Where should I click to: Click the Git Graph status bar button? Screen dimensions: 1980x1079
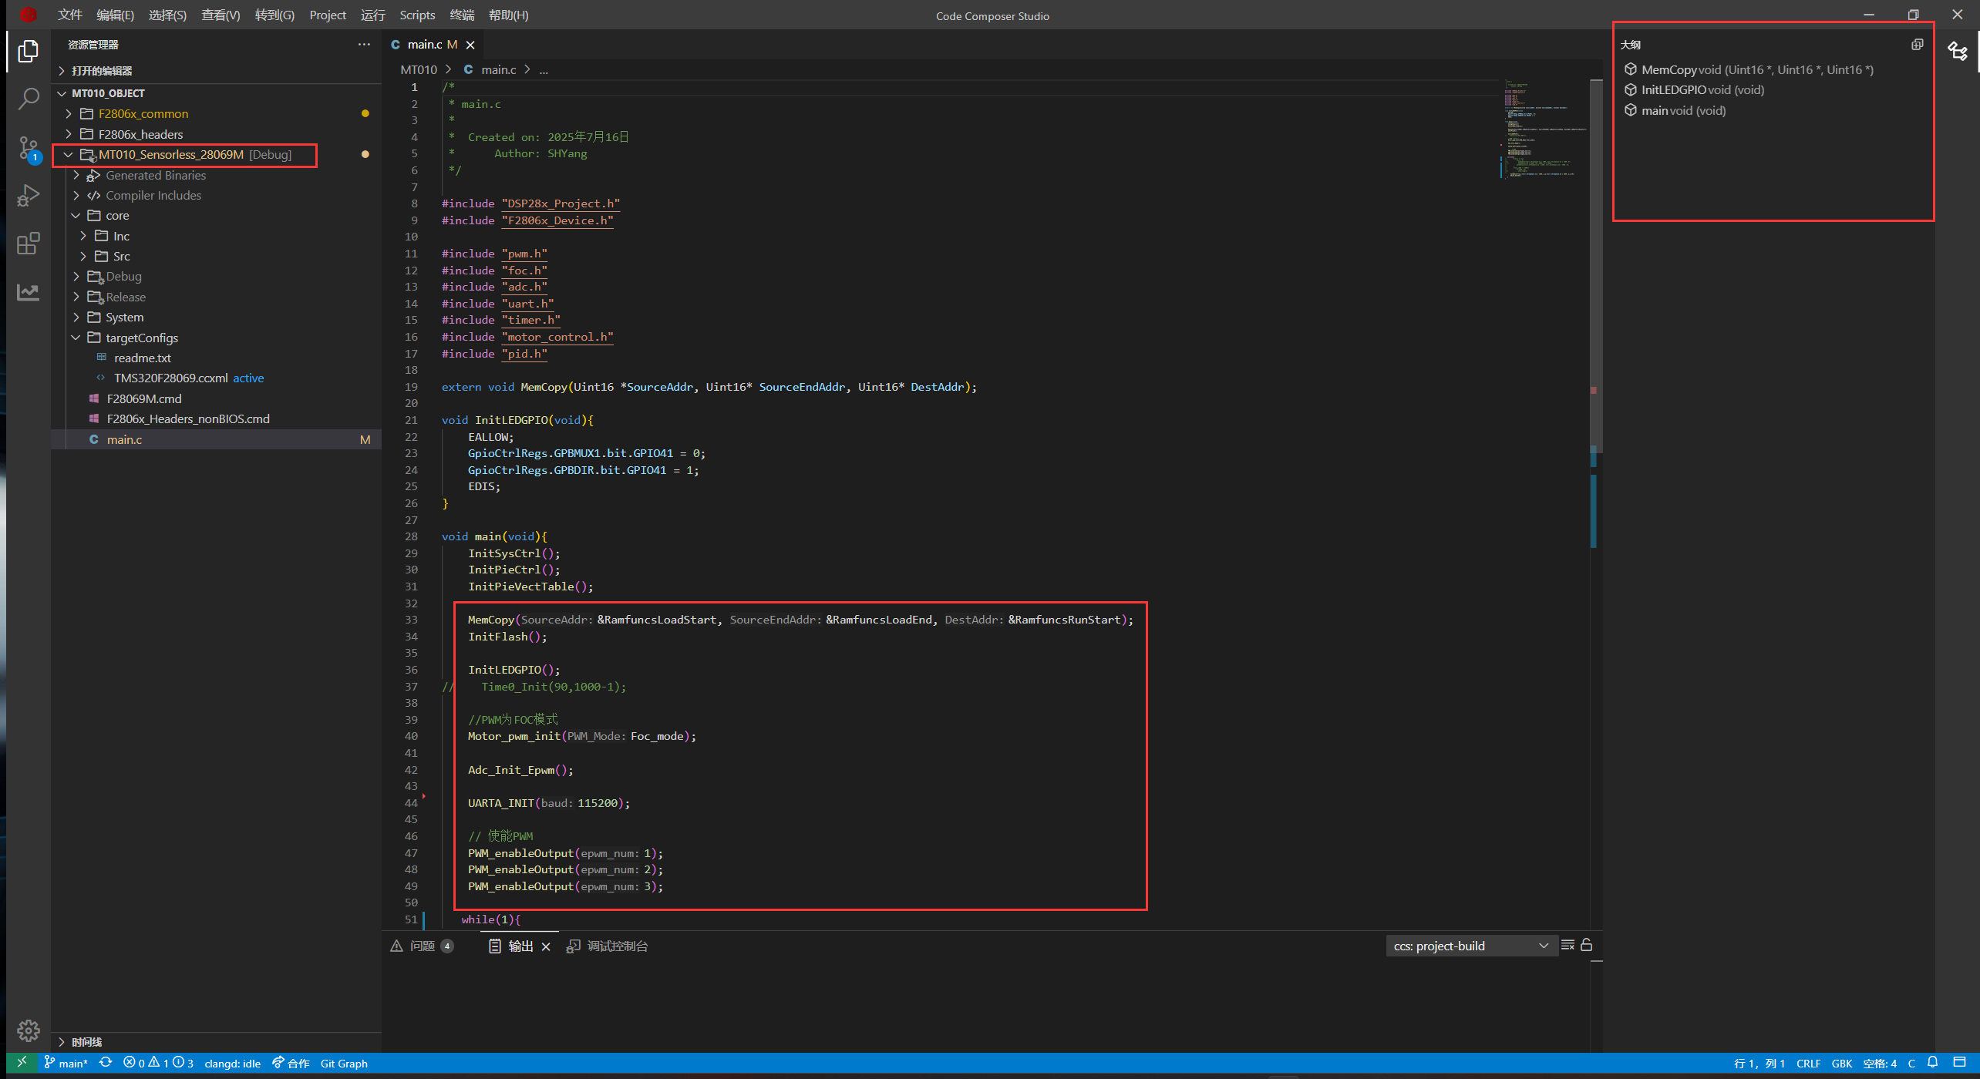point(344,1064)
